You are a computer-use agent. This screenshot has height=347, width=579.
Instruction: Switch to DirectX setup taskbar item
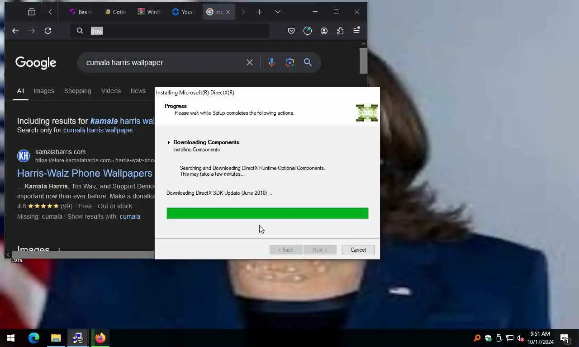click(x=78, y=338)
